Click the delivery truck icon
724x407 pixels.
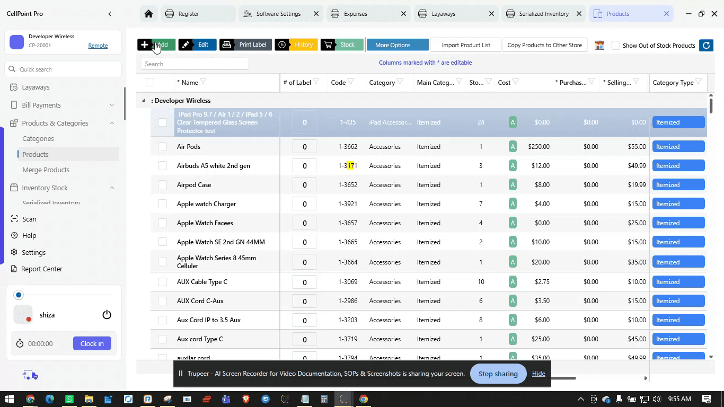coord(31,375)
